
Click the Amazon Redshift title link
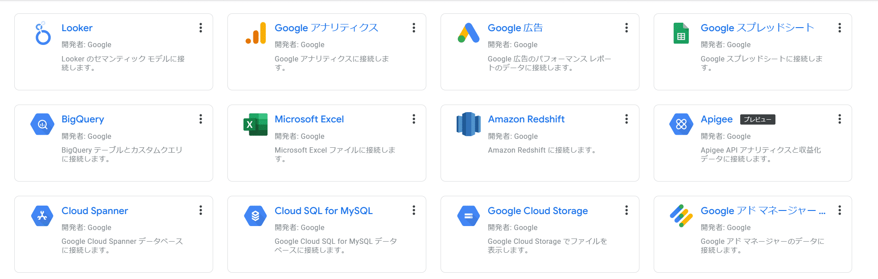(x=526, y=119)
